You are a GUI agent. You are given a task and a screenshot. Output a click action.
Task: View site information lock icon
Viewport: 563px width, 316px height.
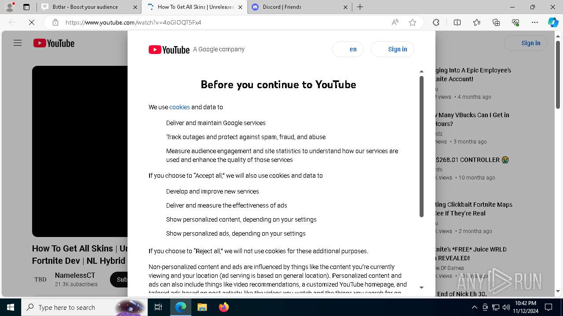[x=55, y=22]
